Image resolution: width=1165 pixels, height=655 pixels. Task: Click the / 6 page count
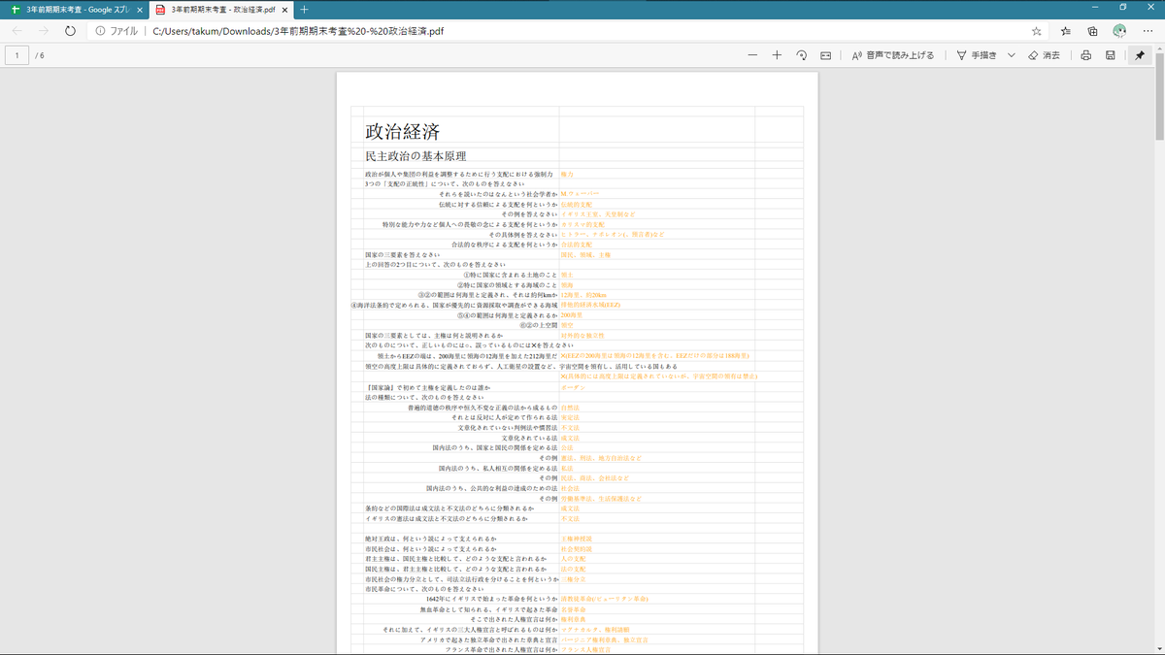coord(40,55)
